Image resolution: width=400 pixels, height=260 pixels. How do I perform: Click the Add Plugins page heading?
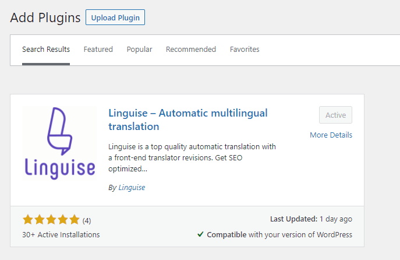pos(45,17)
